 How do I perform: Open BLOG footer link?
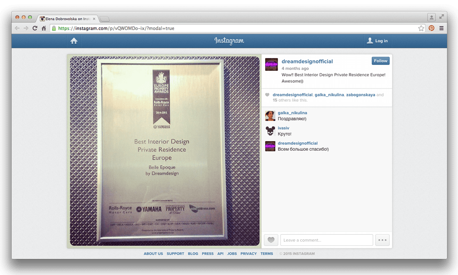click(x=193, y=254)
